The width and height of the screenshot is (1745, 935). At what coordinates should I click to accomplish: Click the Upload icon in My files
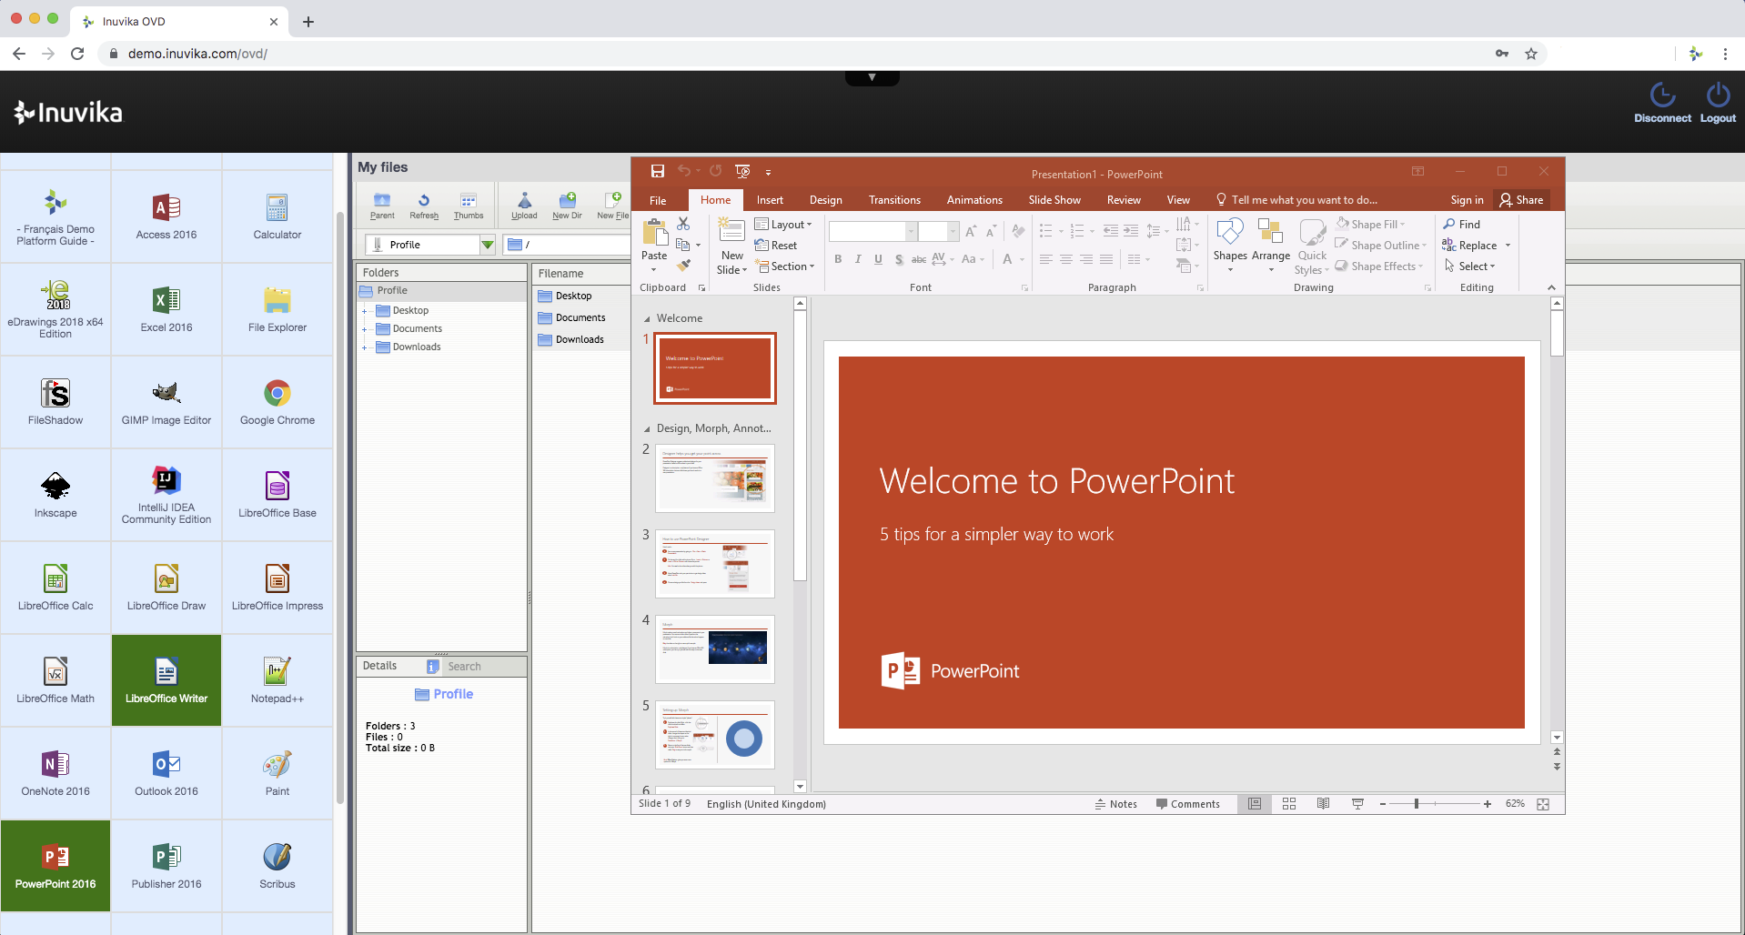[524, 206]
